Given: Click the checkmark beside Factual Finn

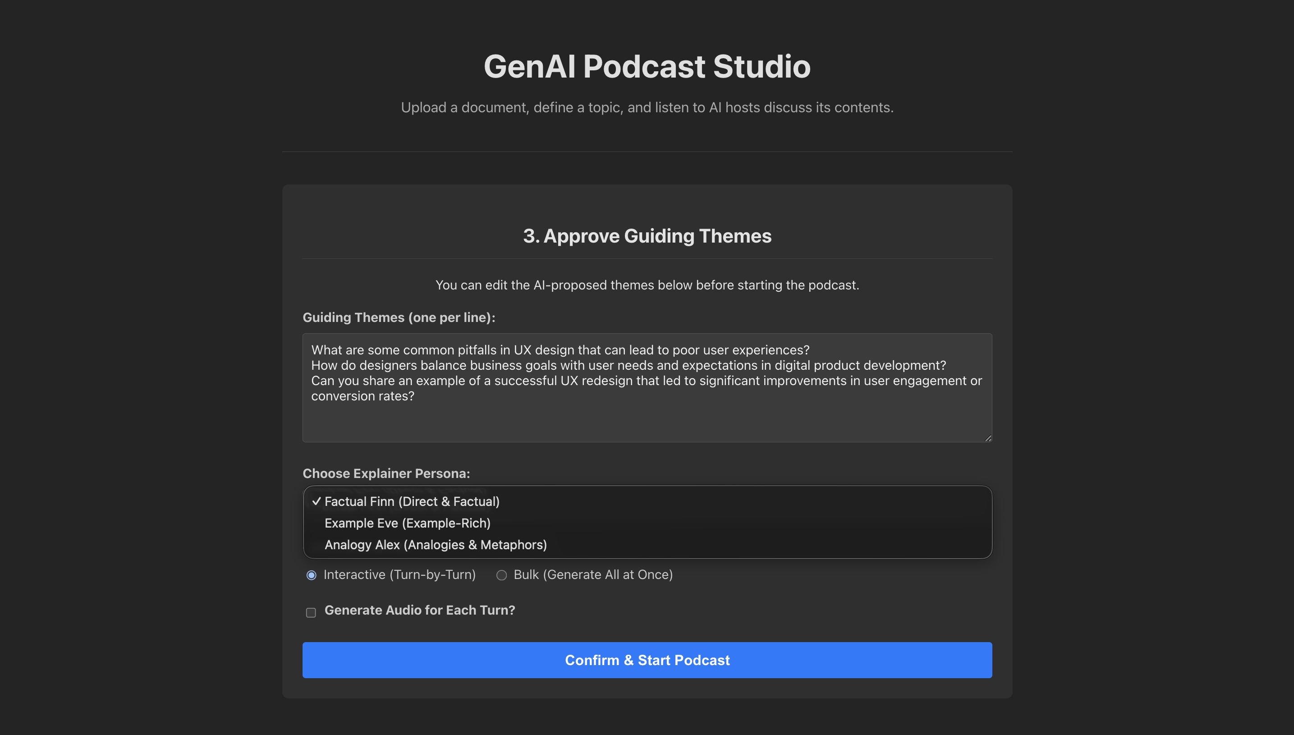Looking at the screenshot, I should coord(317,501).
